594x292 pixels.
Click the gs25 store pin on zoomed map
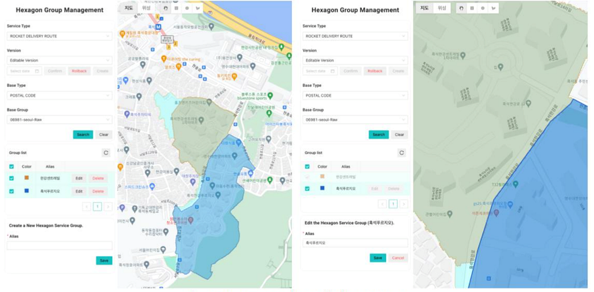pyautogui.click(x=510, y=204)
